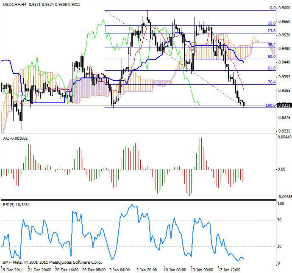This screenshot has height=273, width=292.
Task: Click the 0.9235 price axis label
Action: 284,131
